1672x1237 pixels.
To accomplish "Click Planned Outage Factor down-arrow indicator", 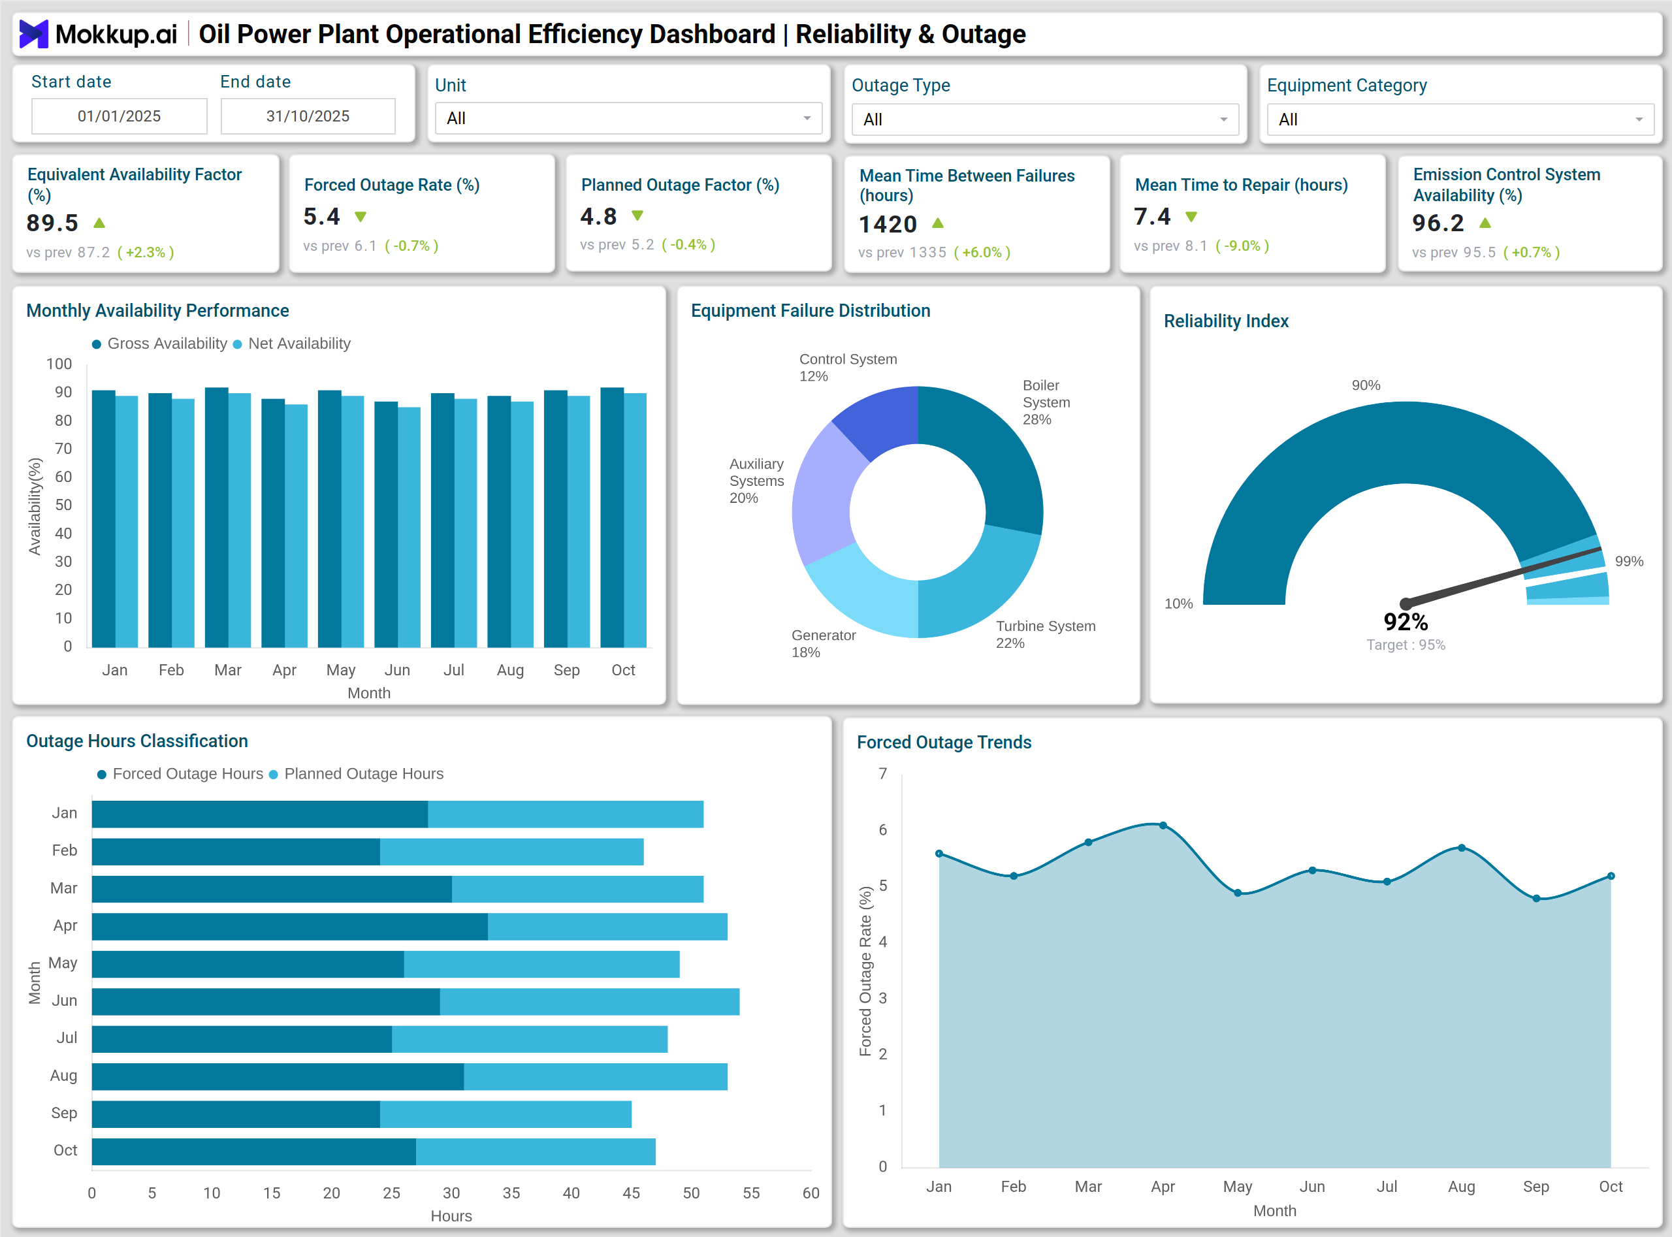I will [x=638, y=216].
